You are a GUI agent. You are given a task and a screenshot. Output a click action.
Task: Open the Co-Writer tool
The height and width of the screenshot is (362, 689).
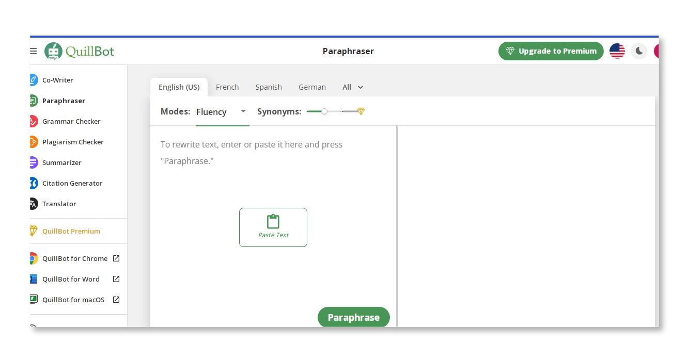point(57,80)
